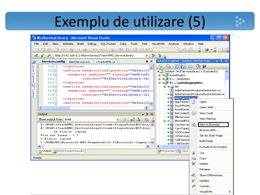Click the globe browser icon on top toolbar
The image size is (260, 195).
[x=207, y=50]
